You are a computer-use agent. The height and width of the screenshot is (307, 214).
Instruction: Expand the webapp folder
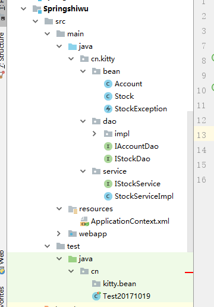(x=59, y=234)
